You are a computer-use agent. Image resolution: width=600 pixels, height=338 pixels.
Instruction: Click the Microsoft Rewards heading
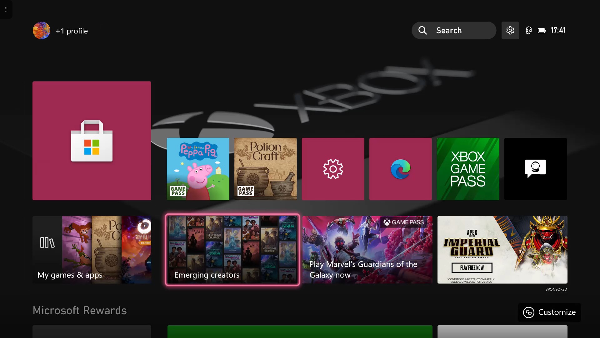[80, 310]
